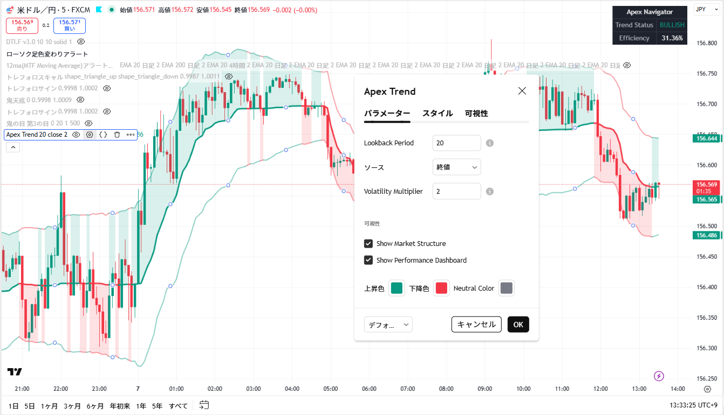Click the go-to-date calendar icon
Viewport: 724px width, 415px height.
pos(204,405)
